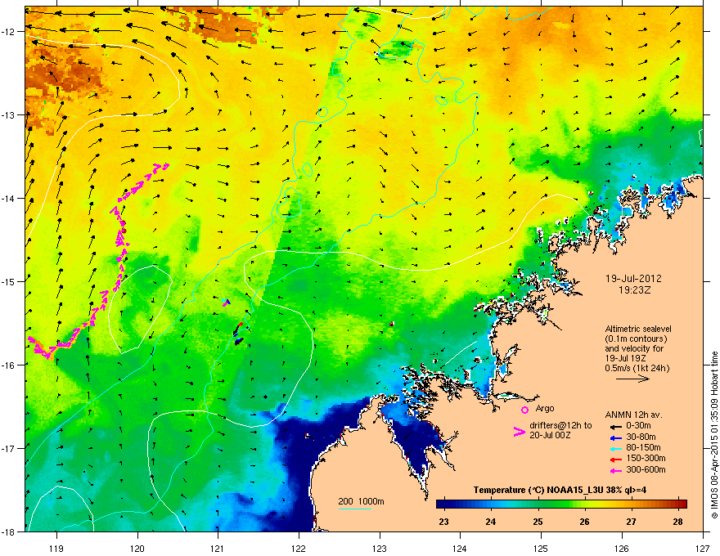Click the longitude axis label 123
The height and width of the screenshot is (556, 720).
click(x=380, y=548)
